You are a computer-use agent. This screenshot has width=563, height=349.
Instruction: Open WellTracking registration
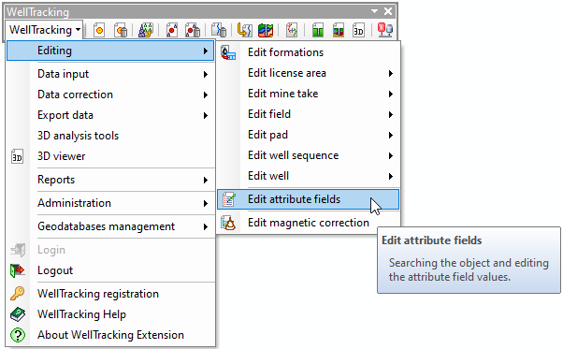point(110,294)
